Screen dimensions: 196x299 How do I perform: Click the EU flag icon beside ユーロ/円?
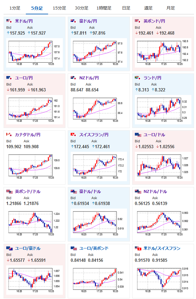[x=9, y=78]
